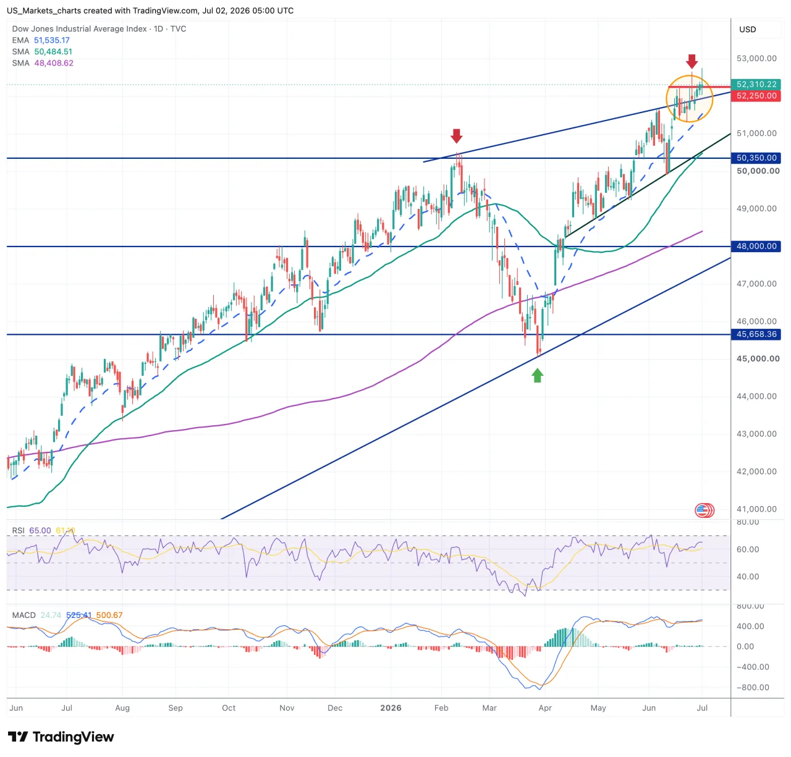Click the Feb label on time axis
This screenshot has width=791, height=757.
[441, 708]
